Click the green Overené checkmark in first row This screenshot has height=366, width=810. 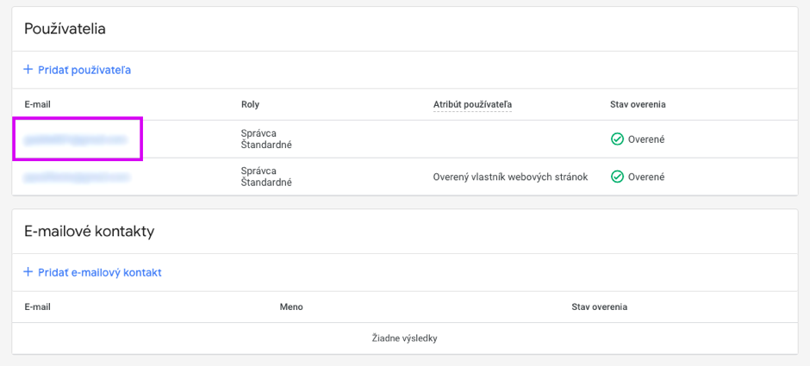pos(617,139)
